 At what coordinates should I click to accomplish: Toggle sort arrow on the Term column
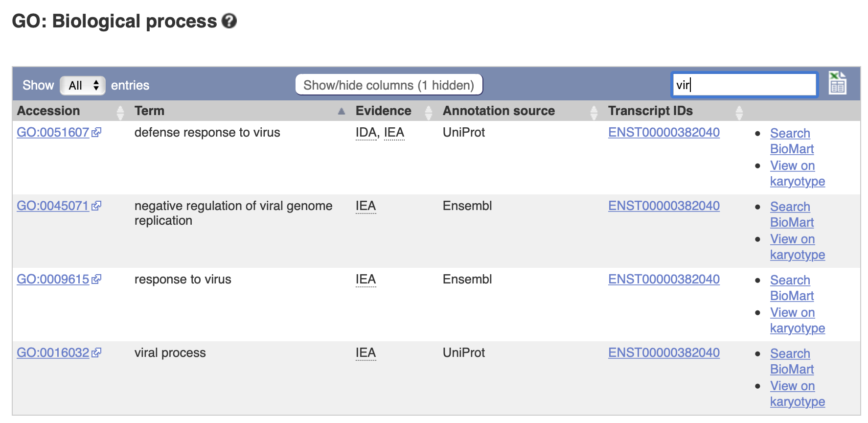pyautogui.click(x=342, y=112)
